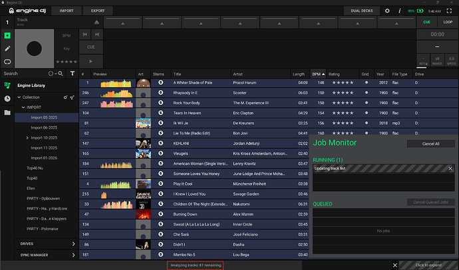Expand the first hot cue pad arrow
Image resolution: width=459 pixels, height=270 pixels.
coord(123,23)
